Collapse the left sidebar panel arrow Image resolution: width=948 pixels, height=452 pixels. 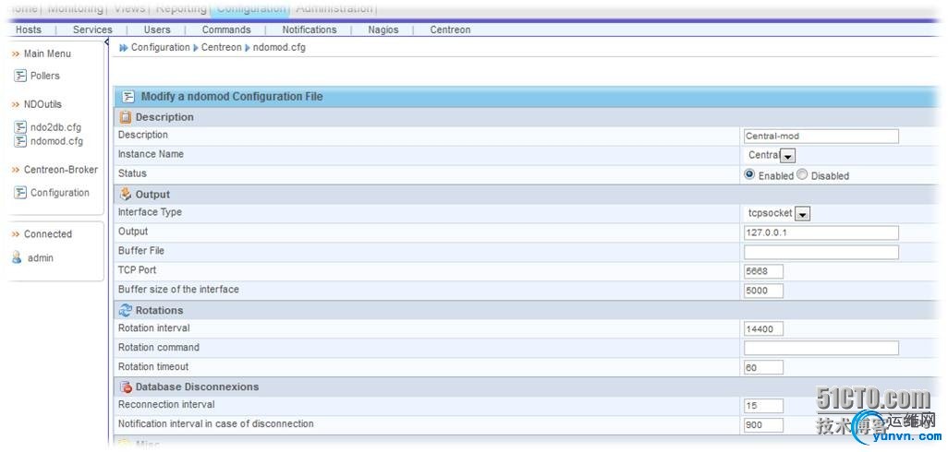pos(107,42)
